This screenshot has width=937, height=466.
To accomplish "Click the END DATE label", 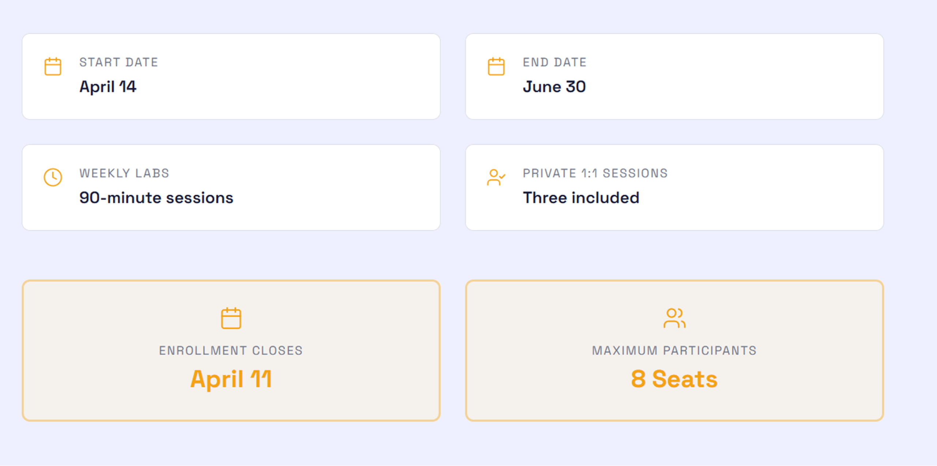I will (x=555, y=63).
